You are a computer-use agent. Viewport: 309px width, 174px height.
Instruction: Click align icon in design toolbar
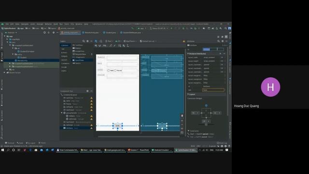click(x=124, y=45)
